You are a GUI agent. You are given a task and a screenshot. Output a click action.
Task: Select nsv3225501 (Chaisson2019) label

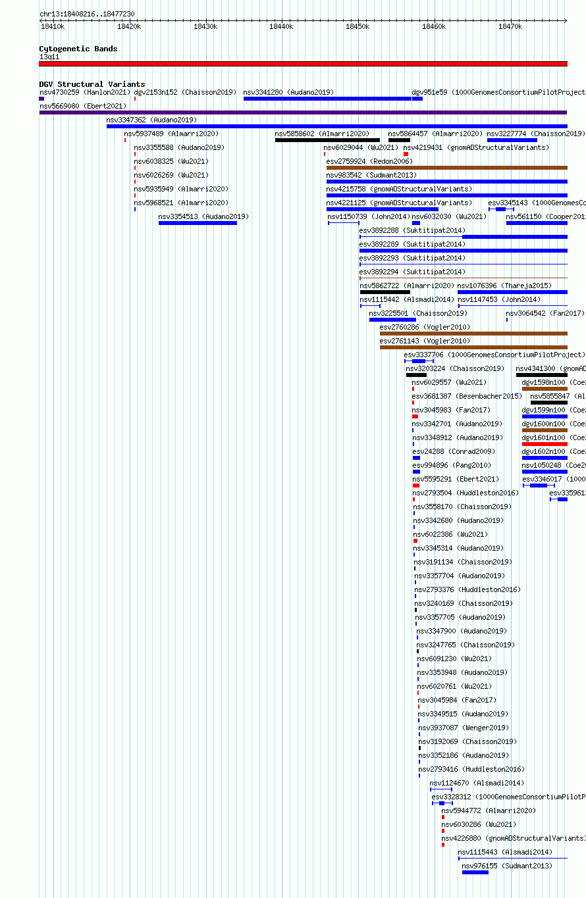coord(418,313)
